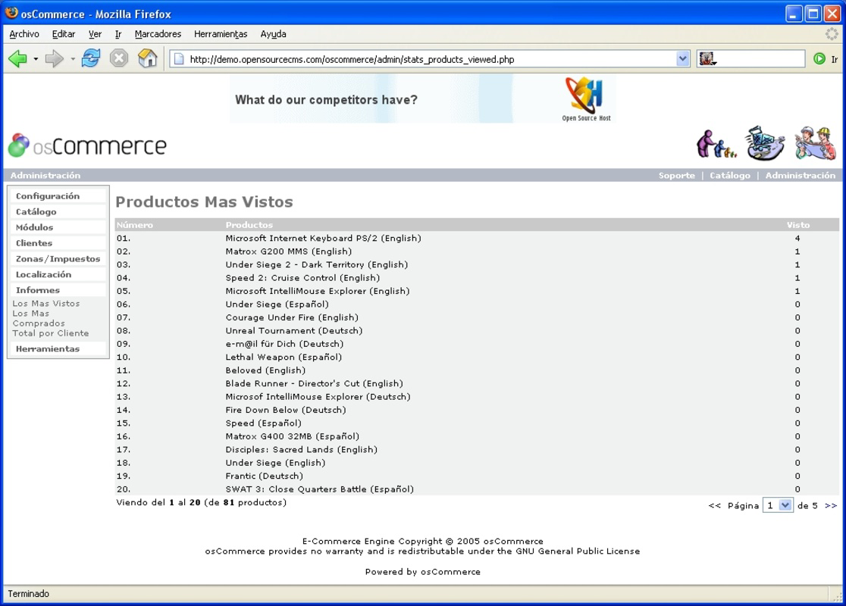This screenshot has width=846, height=606.
Task: Select row Unreal Tournament (Deutsch)
Action: [477, 330]
